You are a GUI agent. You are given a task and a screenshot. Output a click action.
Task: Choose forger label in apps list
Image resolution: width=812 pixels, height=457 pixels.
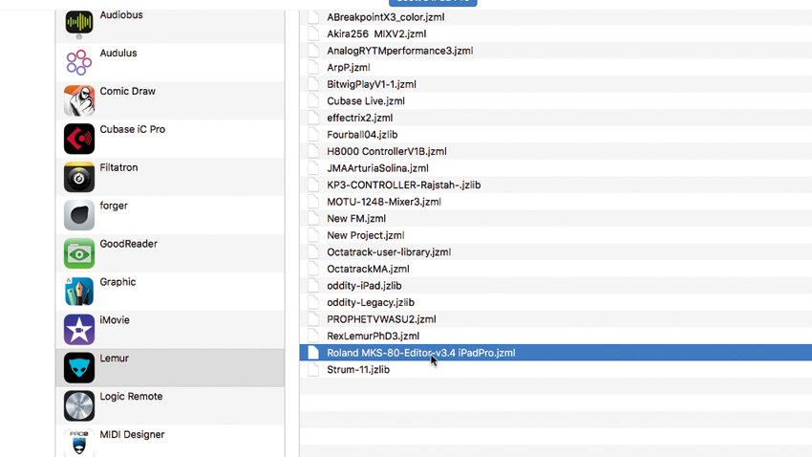114,206
